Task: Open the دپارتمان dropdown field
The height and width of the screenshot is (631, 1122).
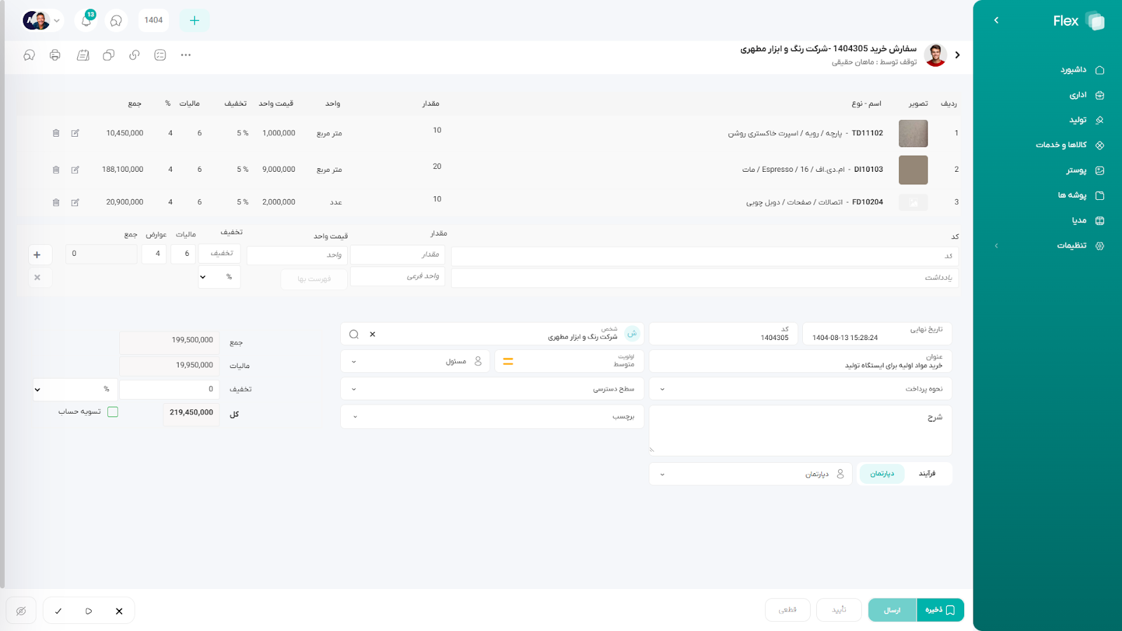Action: point(750,475)
